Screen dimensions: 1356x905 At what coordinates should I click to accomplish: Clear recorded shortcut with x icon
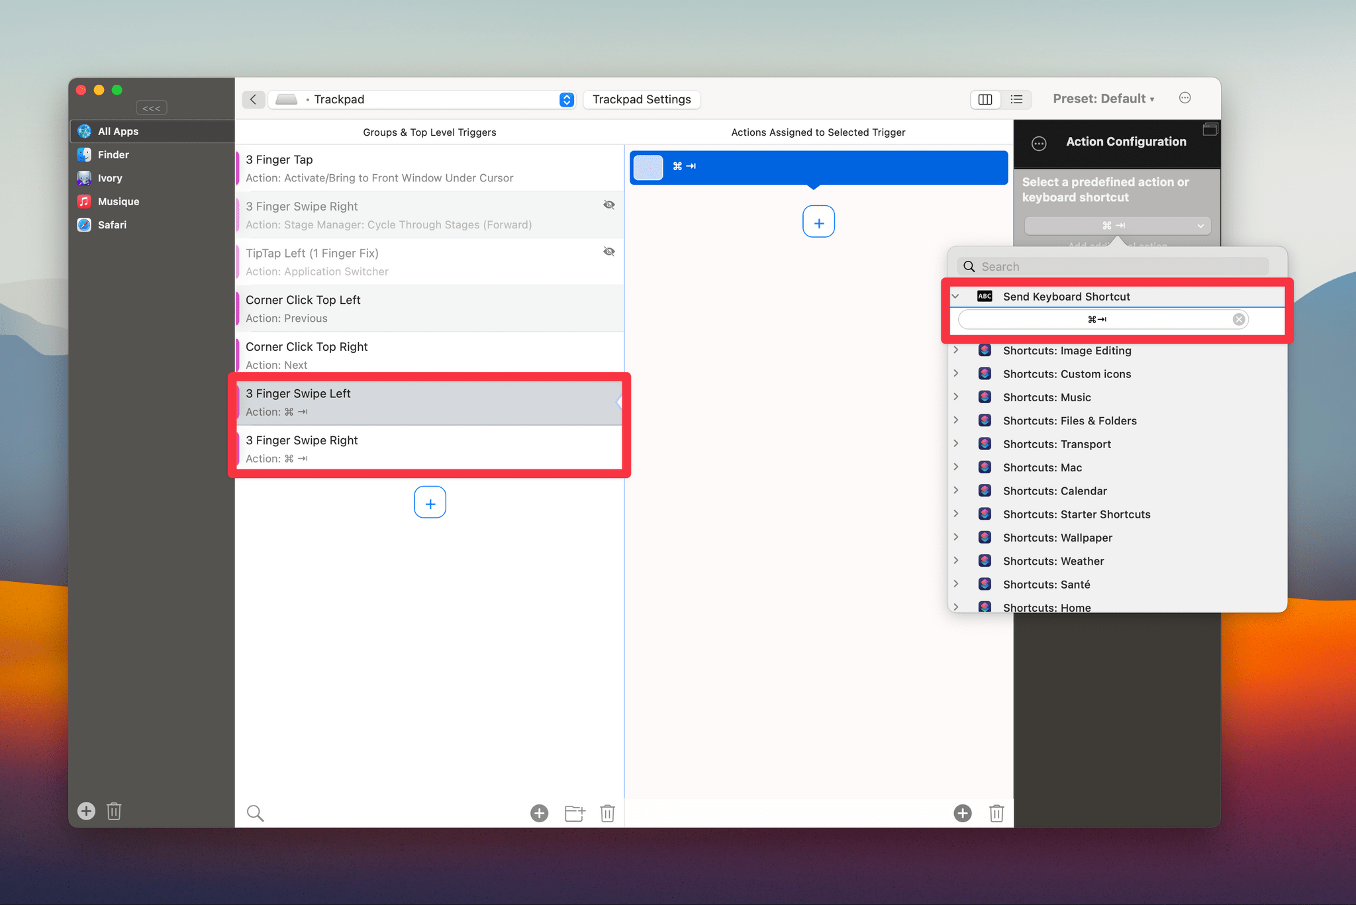(x=1239, y=319)
